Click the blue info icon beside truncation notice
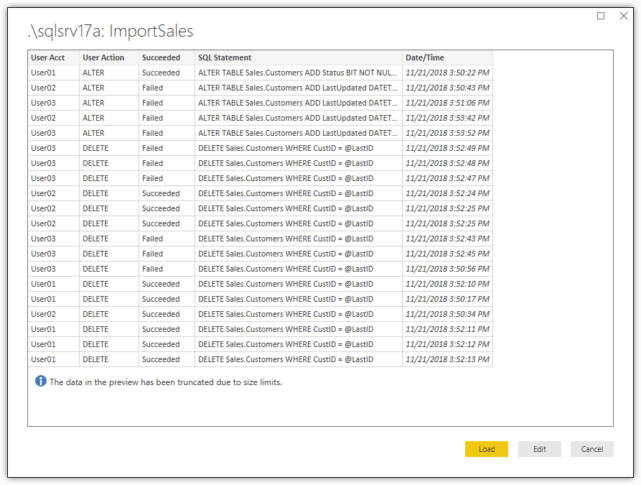The width and height of the screenshot is (641, 485). [40, 381]
